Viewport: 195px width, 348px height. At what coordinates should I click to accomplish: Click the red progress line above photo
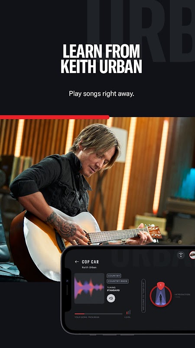pos(55,117)
